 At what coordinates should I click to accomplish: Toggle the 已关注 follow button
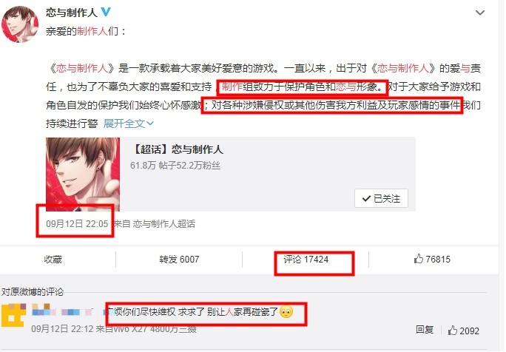tap(381, 198)
